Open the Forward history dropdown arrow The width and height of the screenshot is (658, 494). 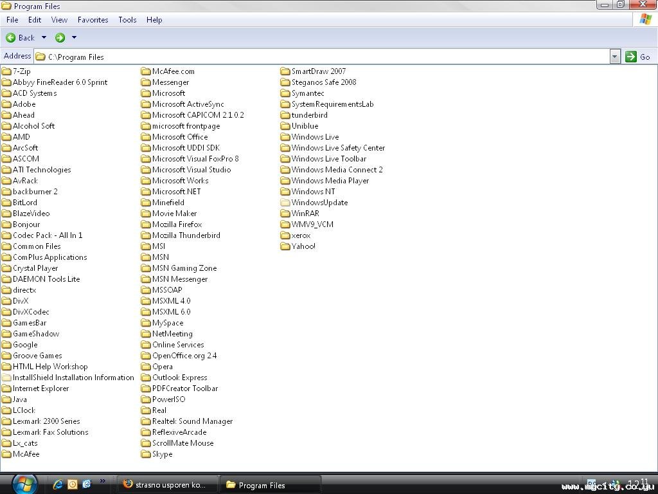pos(75,38)
